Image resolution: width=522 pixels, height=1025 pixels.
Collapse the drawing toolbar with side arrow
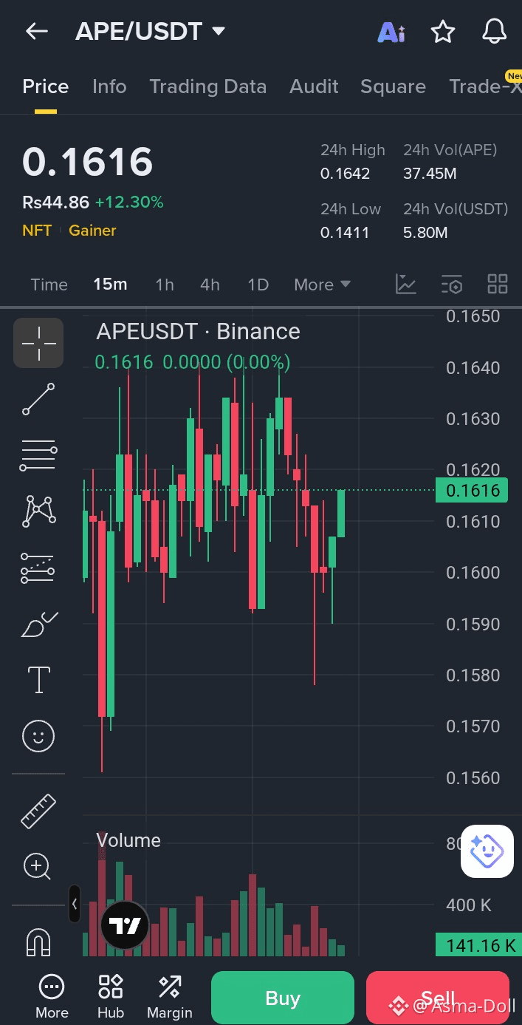75,904
